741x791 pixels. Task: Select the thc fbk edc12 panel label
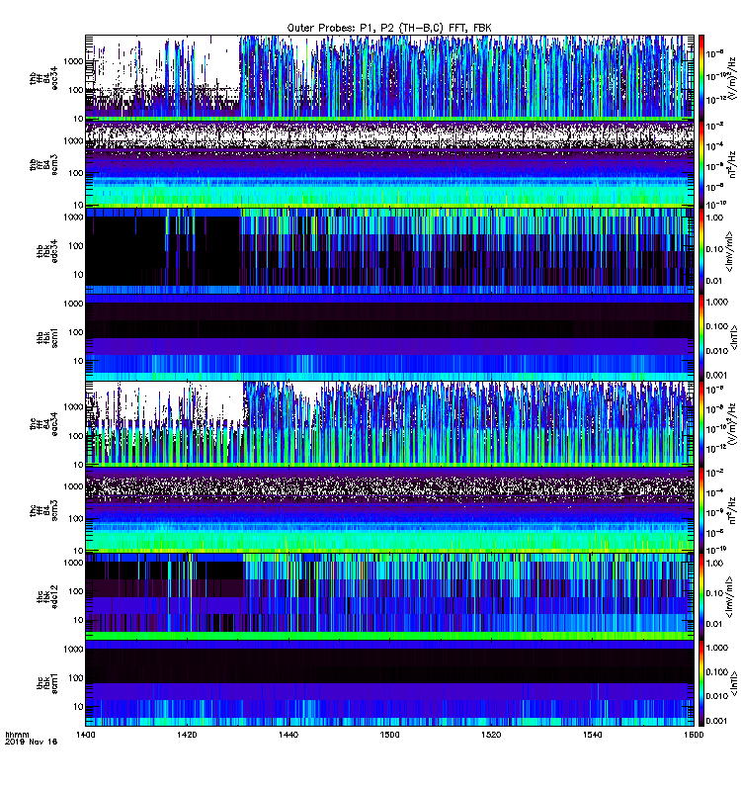47,596
